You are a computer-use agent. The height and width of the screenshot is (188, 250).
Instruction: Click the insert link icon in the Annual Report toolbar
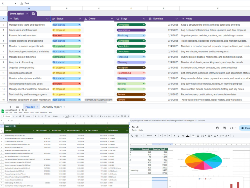(118, 116)
